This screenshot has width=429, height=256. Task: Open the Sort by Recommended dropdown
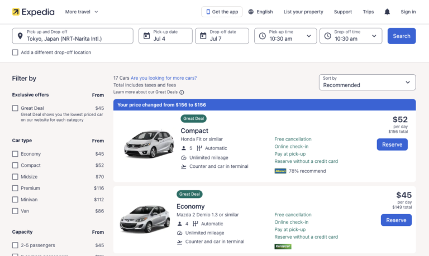(x=367, y=82)
